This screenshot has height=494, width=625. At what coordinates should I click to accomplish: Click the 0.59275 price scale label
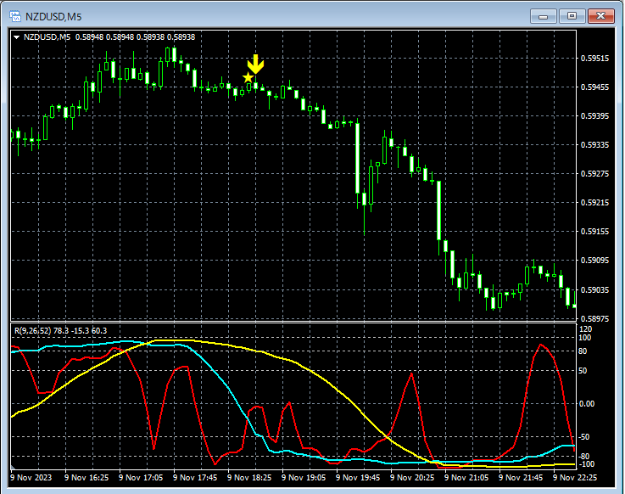[x=594, y=173]
